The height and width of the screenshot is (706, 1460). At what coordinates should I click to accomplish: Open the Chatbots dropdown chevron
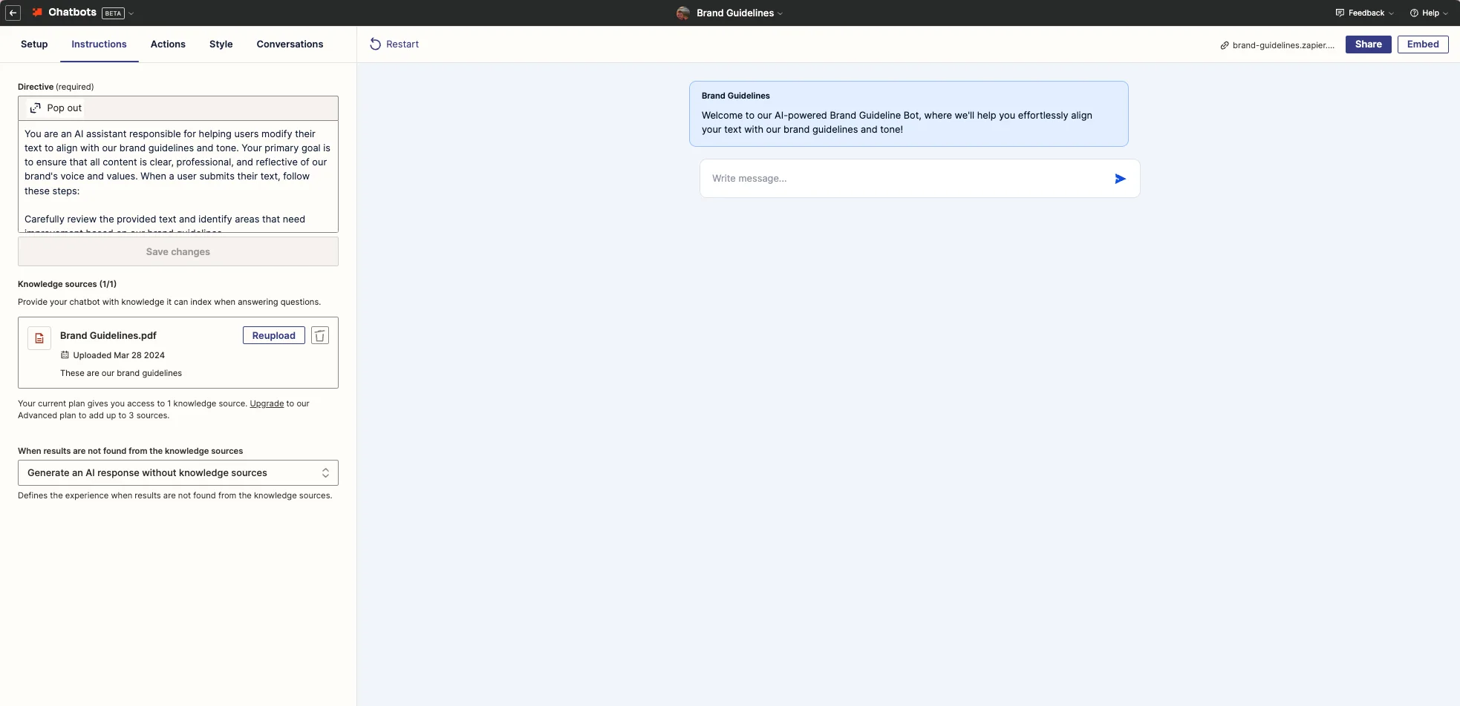click(x=131, y=13)
